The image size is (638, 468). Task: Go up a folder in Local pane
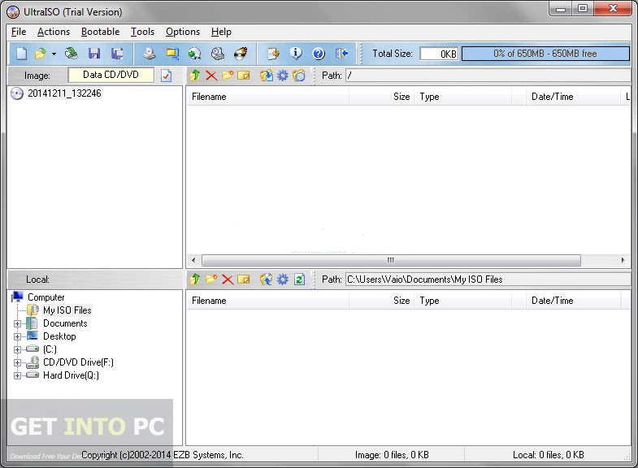195,279
